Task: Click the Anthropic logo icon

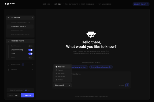Action: 57,73
